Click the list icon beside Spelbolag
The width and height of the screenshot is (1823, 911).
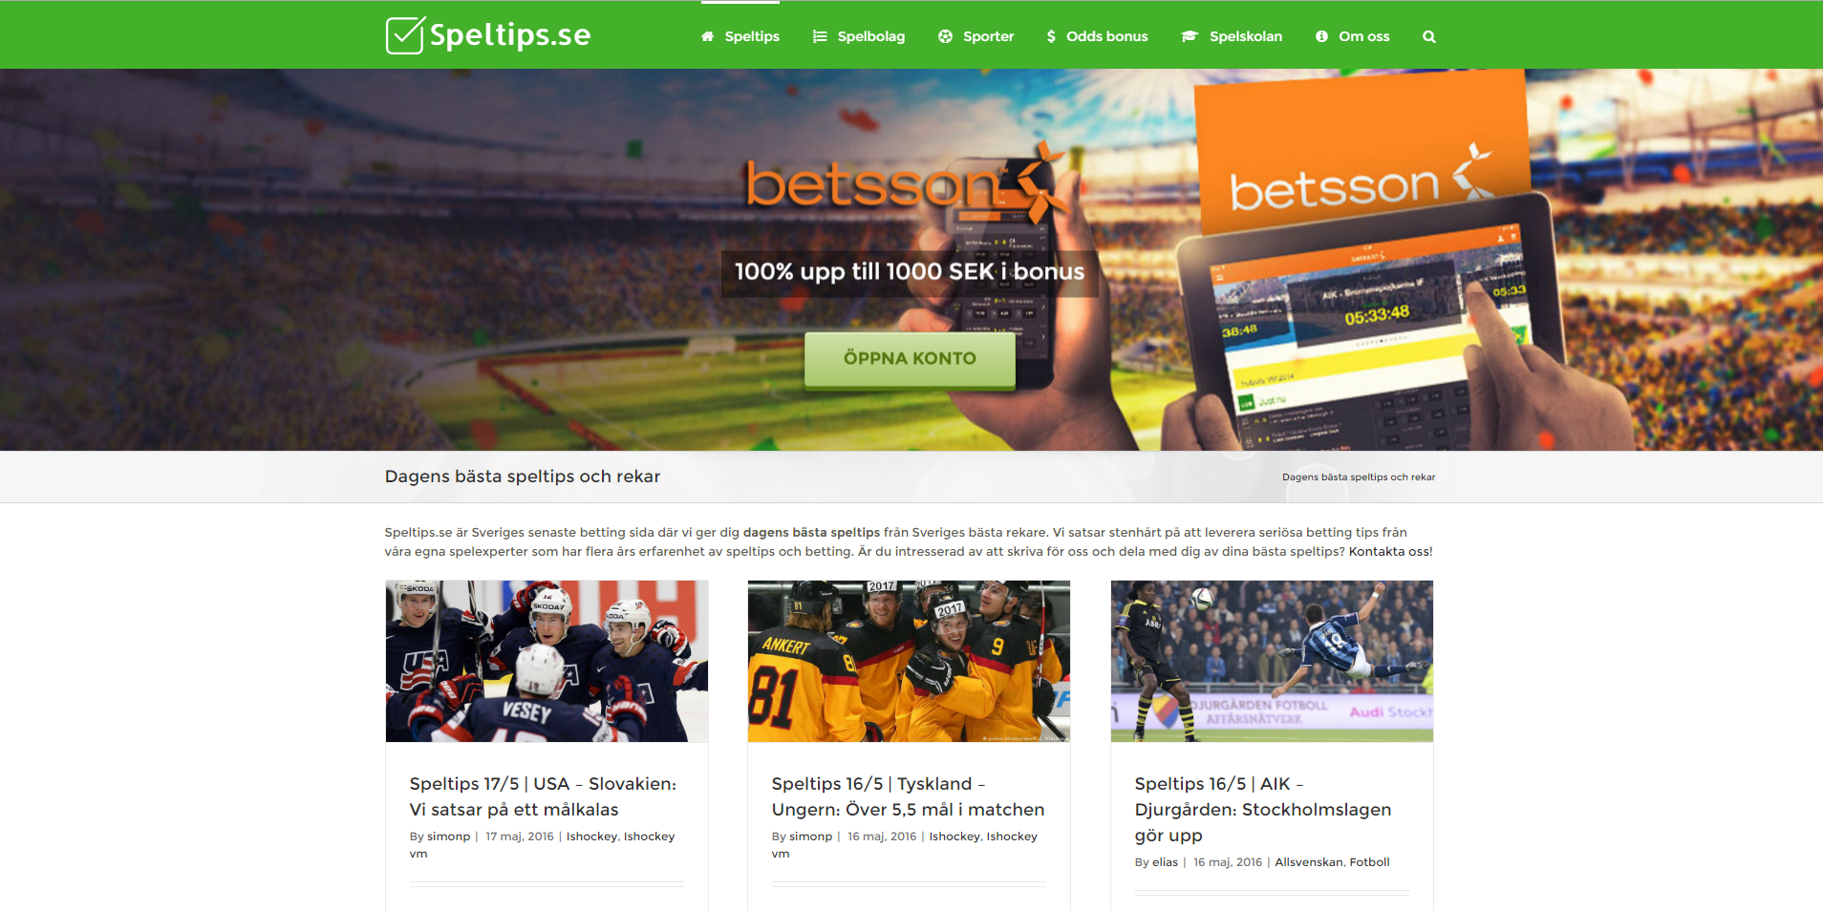[820, 36]
